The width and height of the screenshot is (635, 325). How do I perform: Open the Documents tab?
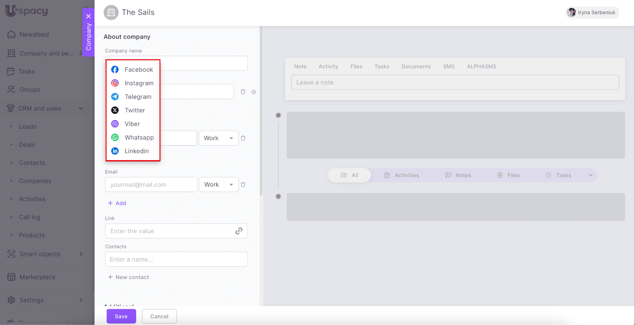click(x=416, y=67)
